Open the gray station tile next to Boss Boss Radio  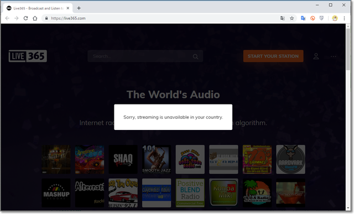click(x=223, y=159)
